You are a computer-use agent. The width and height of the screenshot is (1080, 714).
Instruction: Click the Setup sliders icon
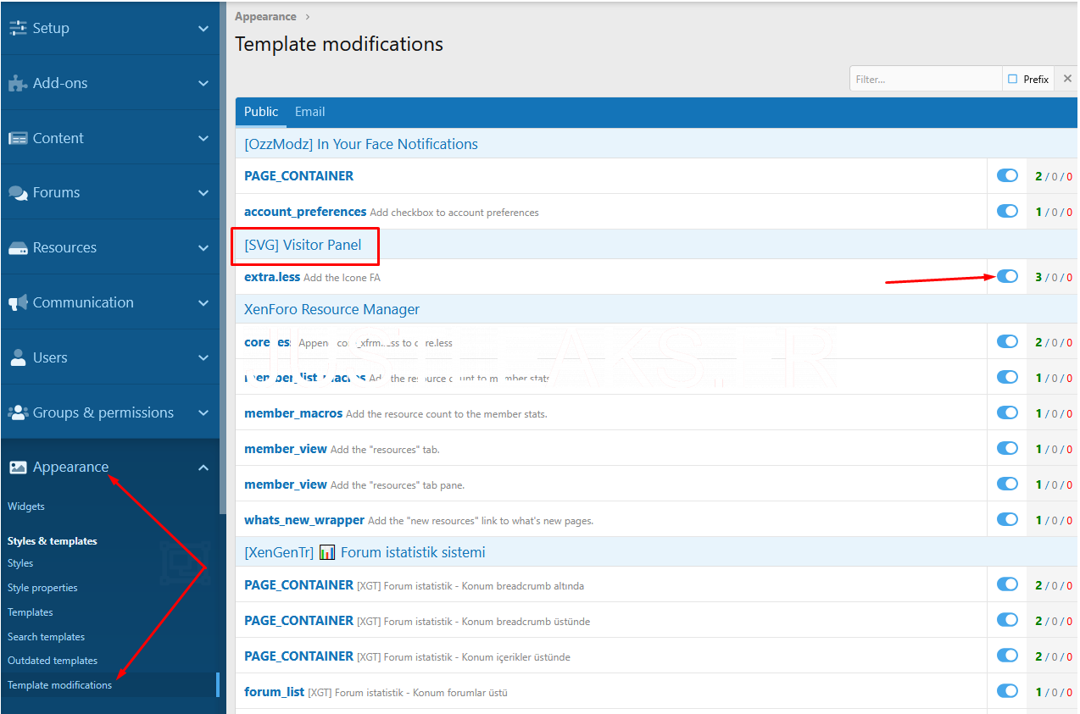[18, 28]
